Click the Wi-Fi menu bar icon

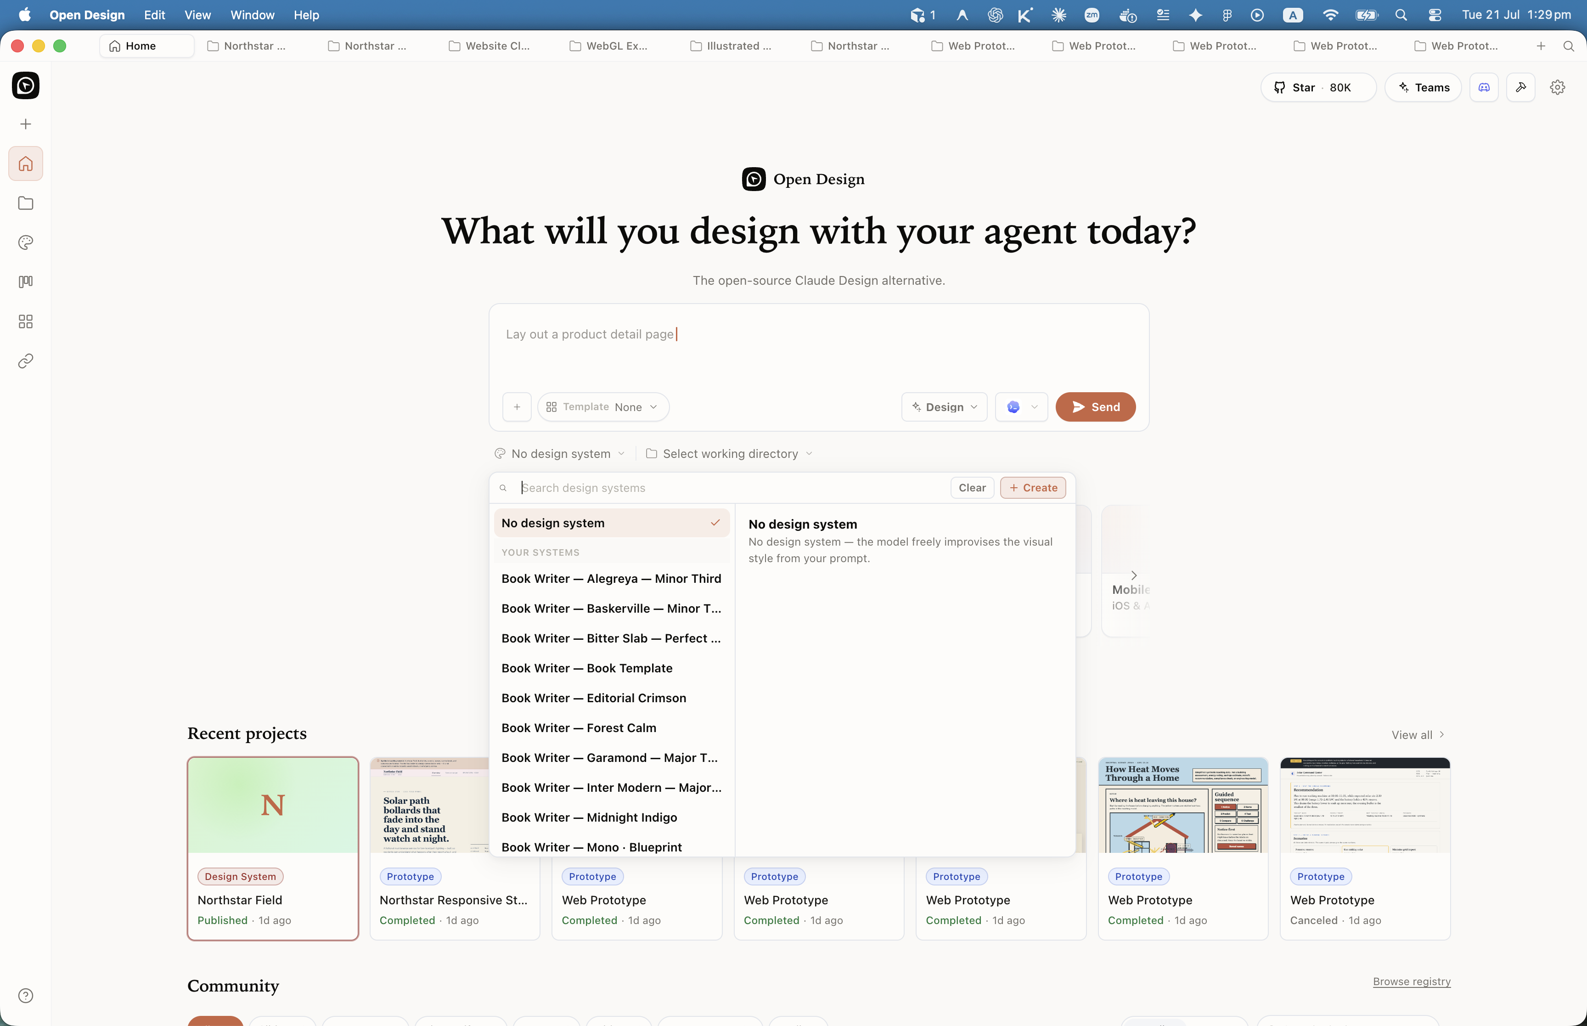coord(1330,15)
